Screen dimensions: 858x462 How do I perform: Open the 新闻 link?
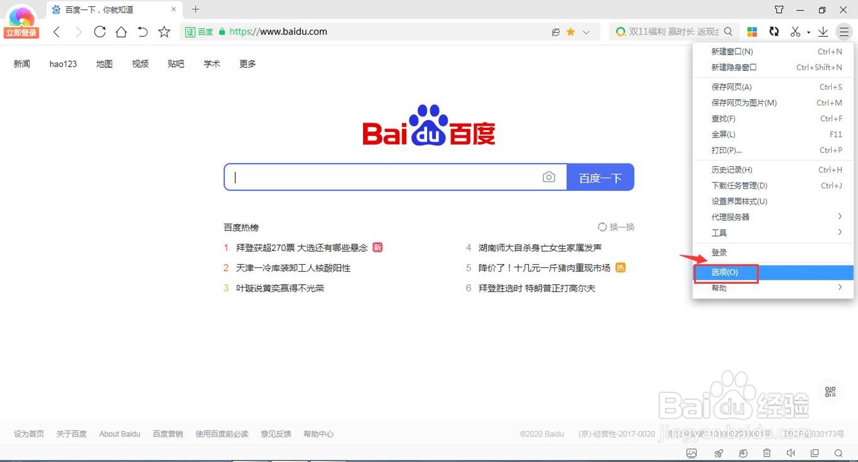pyautogui.click(x=22, y=64)
